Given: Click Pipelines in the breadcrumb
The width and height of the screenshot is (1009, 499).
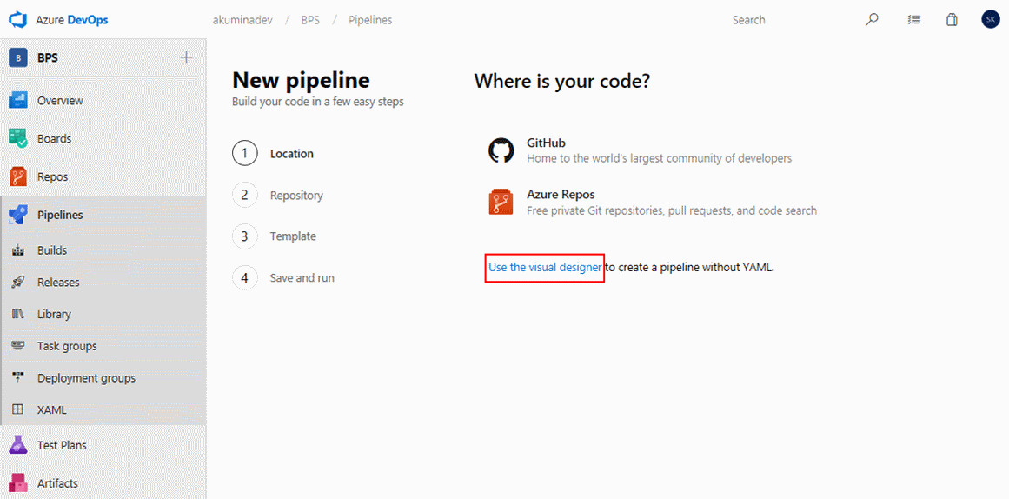Looking at the screenshot, I should [370, 20].
